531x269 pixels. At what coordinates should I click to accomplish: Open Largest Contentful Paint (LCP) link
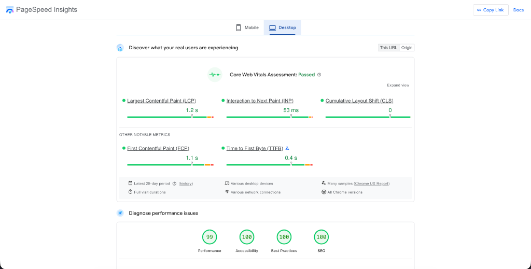pyautogui.click(x=162, y=101)
